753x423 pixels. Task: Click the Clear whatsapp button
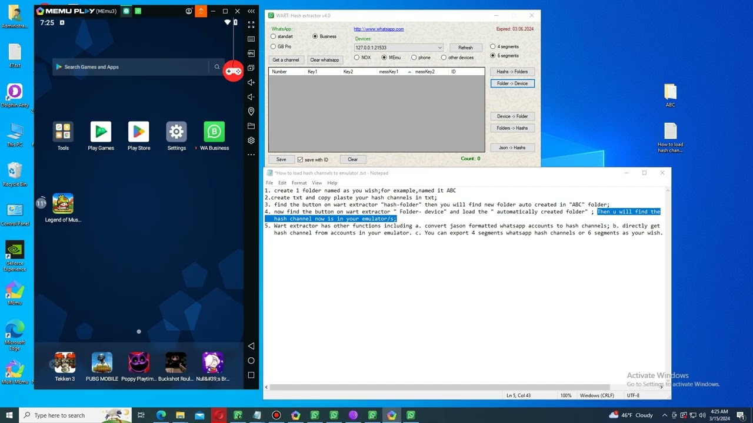pyautogui.click(x=325, y=60)
